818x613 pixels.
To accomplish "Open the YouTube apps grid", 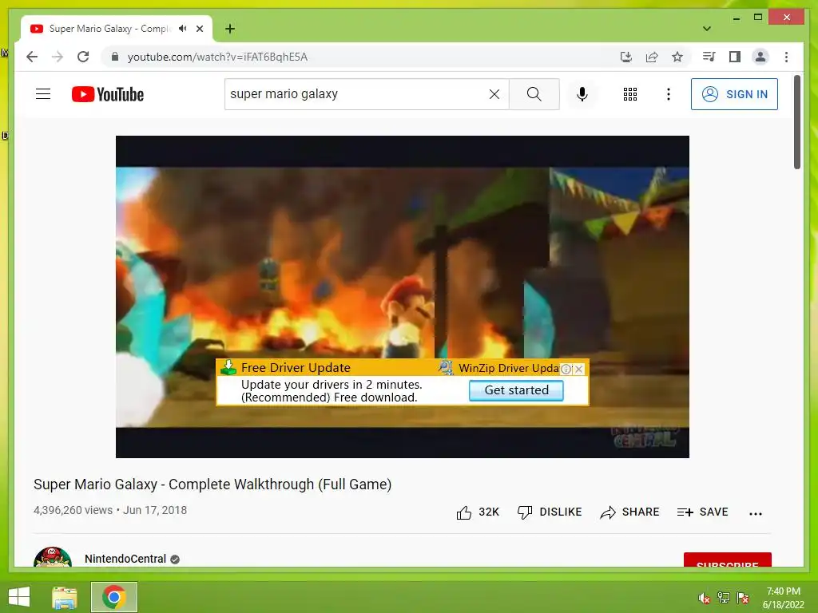I will pos(629,94).
